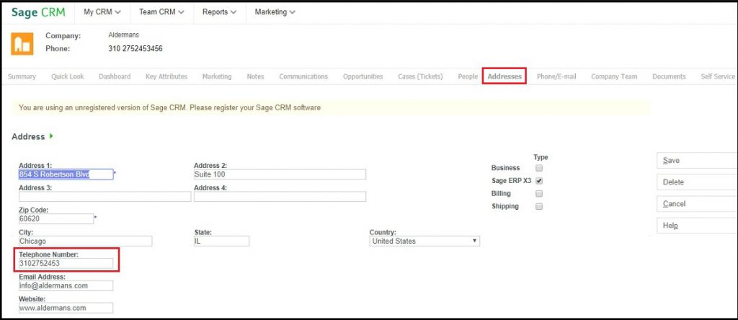
Task: Open the Phone/E-mail tab
Action: [x=556, y=76]
